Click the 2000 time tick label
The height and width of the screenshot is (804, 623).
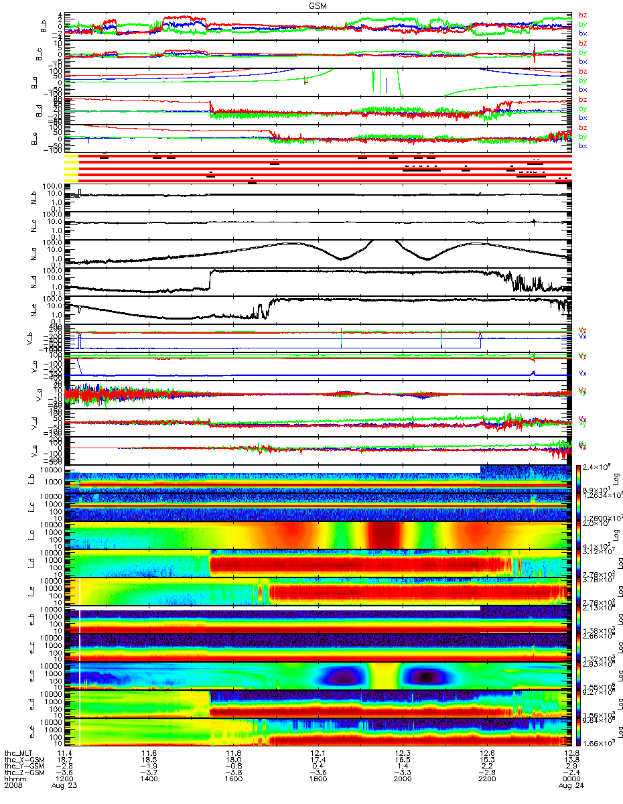tap(402, 780)
